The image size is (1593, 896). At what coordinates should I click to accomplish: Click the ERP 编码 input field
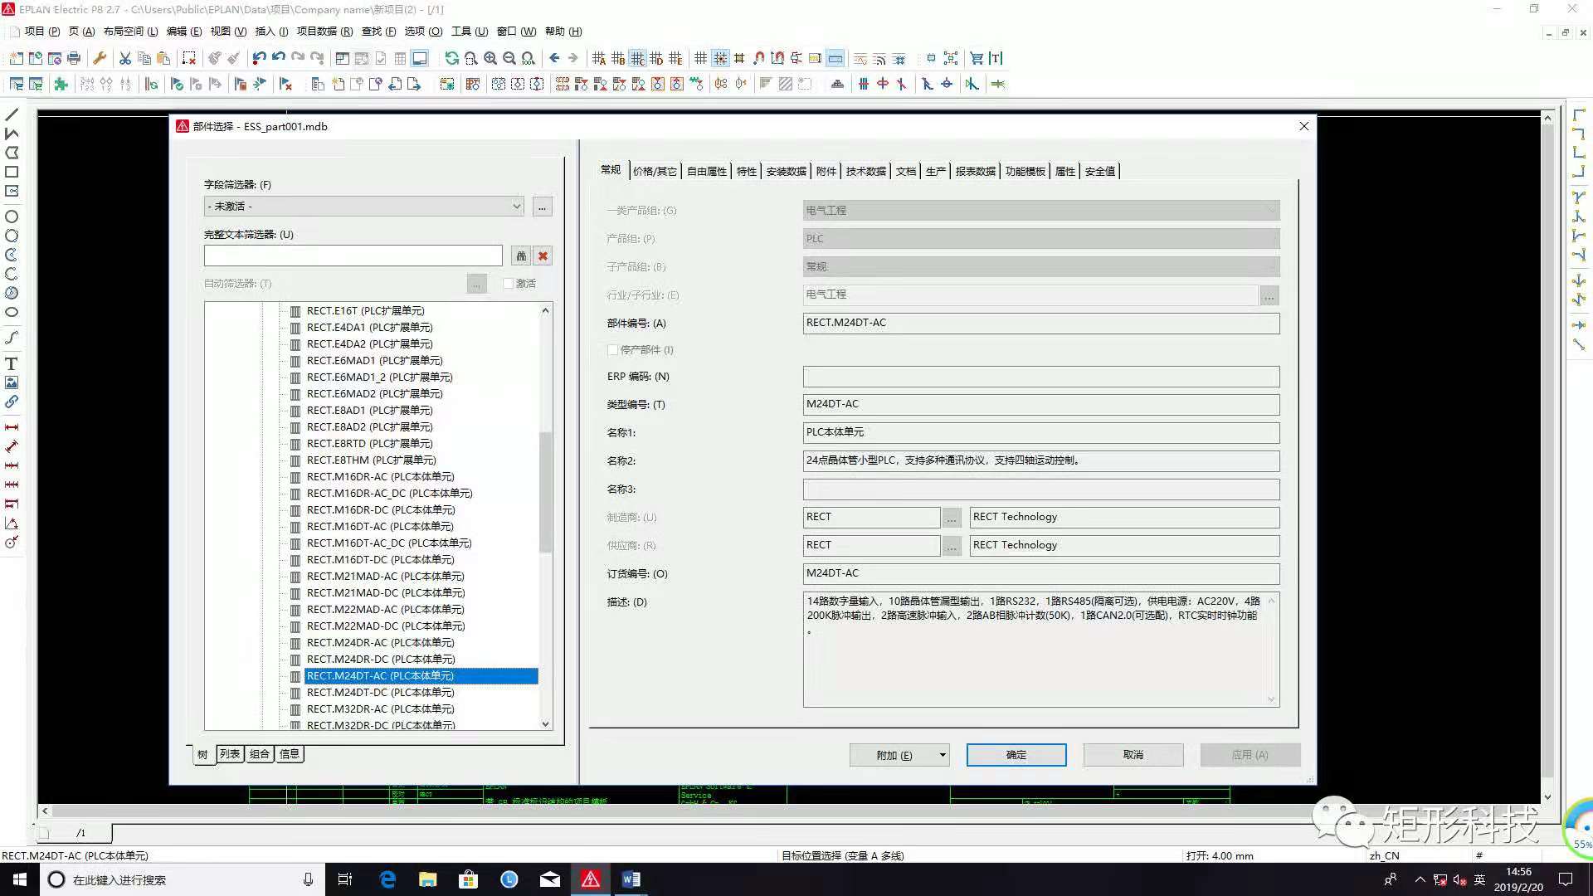pos(1041,377)
